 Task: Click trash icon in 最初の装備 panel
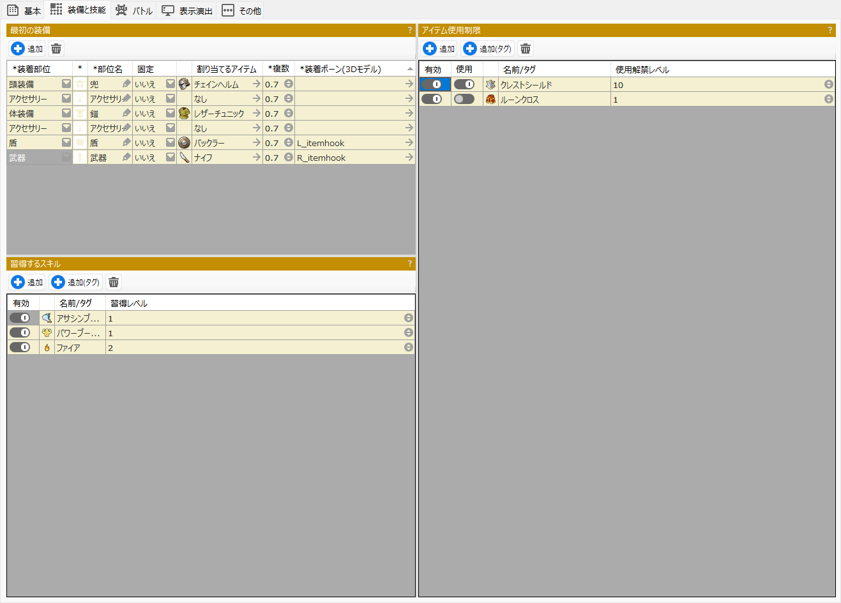[56, 49]
